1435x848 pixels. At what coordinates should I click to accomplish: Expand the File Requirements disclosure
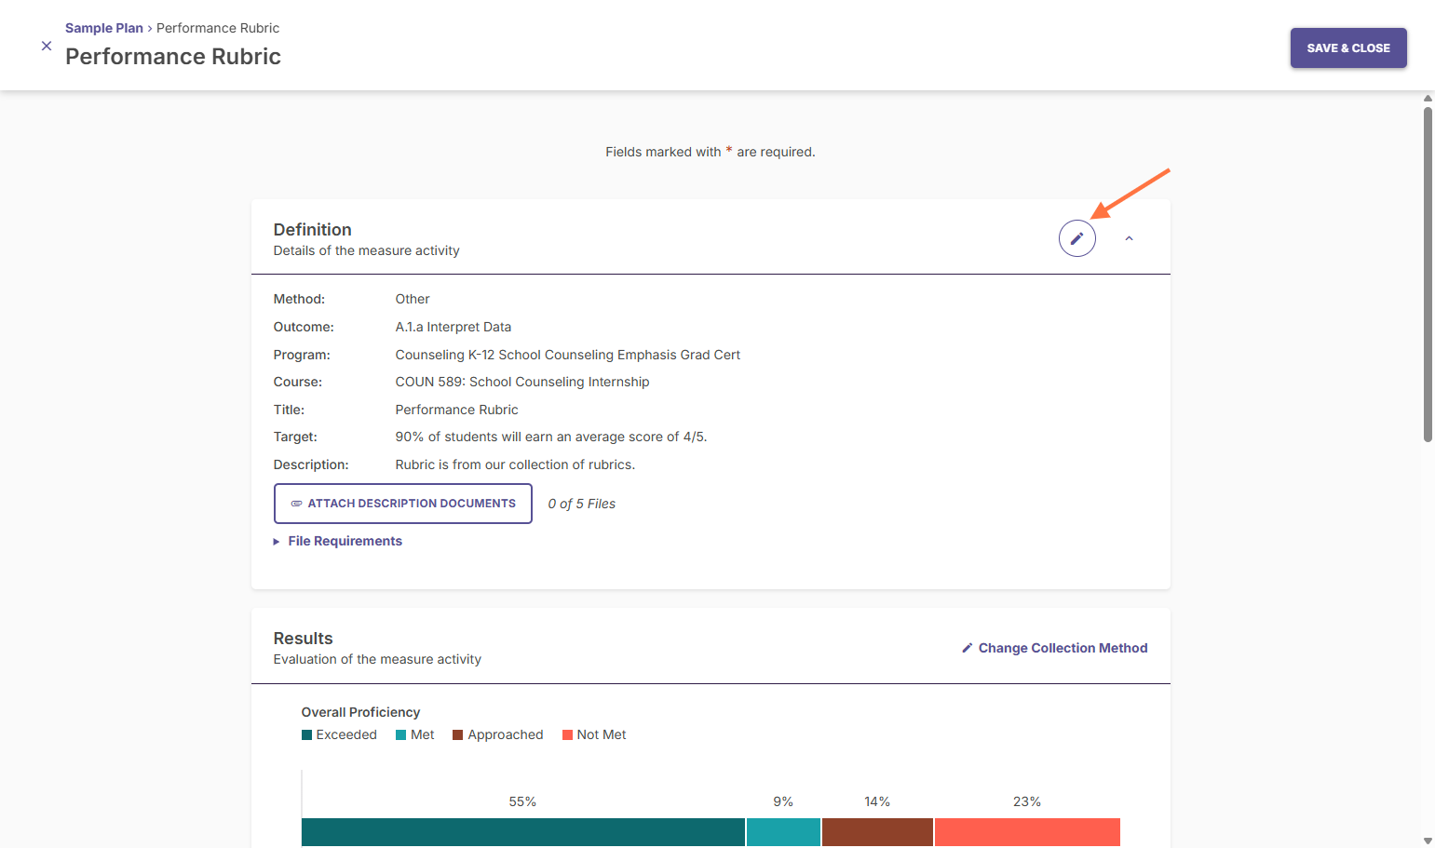click(338, 541)
